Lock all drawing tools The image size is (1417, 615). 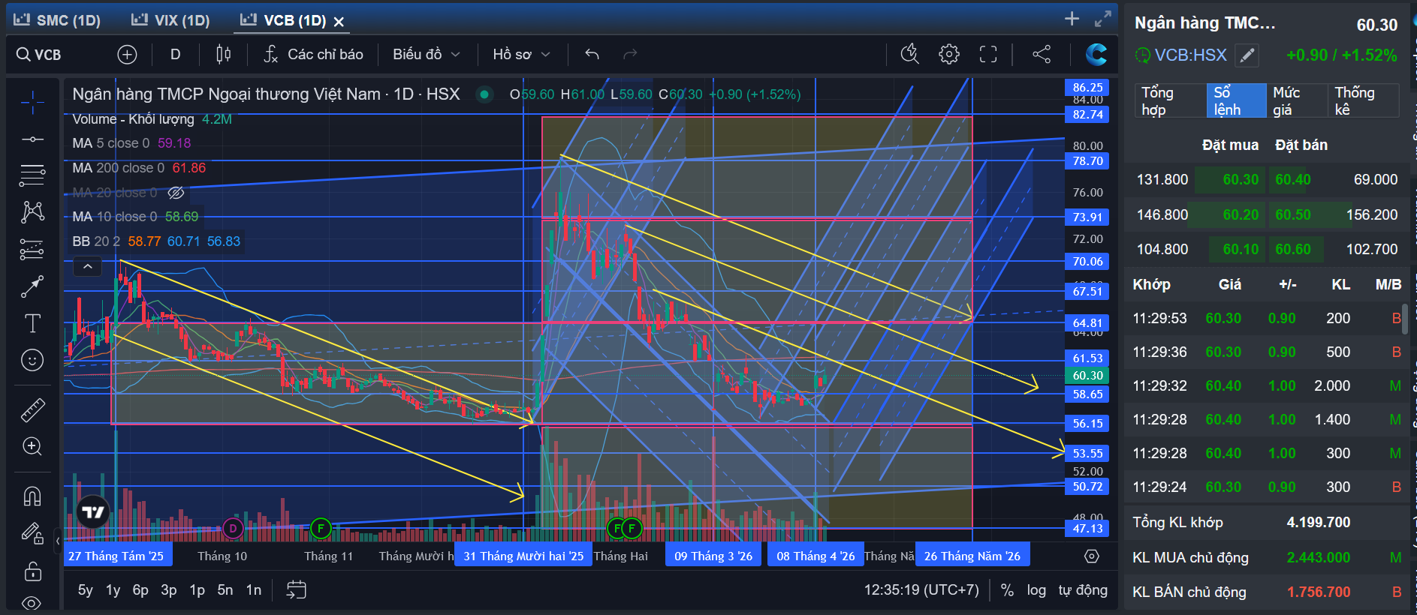pos(32,571)
